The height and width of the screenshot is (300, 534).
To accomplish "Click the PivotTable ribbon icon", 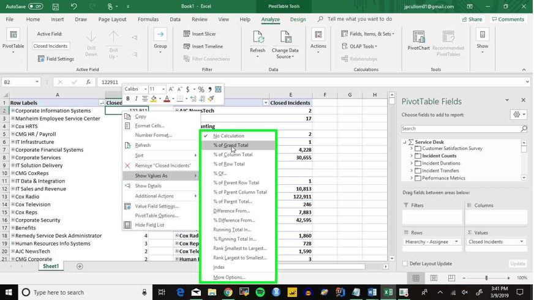I will [13, 35].
